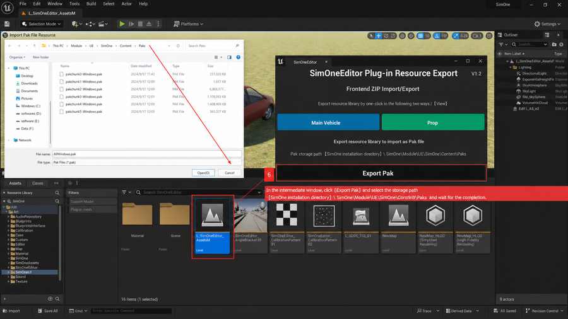This screenshot has height=319, width=568.
Task: Open the Settings gear dropdown
Action: [x=547, y=24]
